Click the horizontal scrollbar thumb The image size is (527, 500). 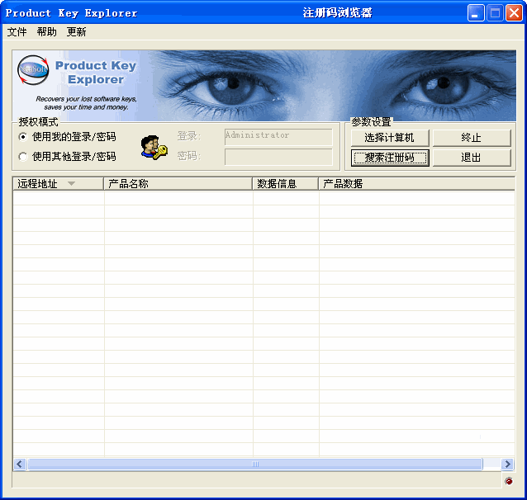pos(255,464)
